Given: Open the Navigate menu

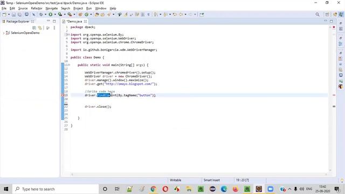Looking at the screenshot, I should click(52, 9).
